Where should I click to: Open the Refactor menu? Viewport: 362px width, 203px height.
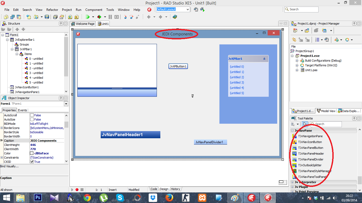point(52,10)
